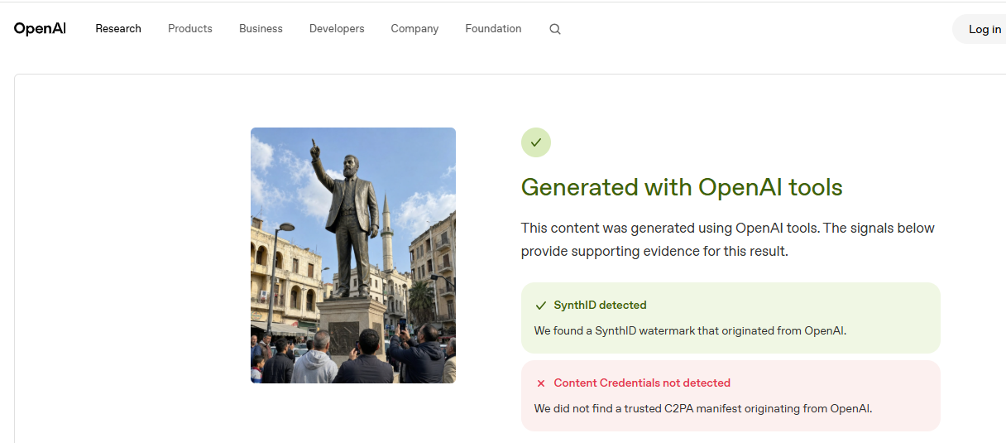Open the Business menu
The image size is (1006, 443).
pos(261,29)
